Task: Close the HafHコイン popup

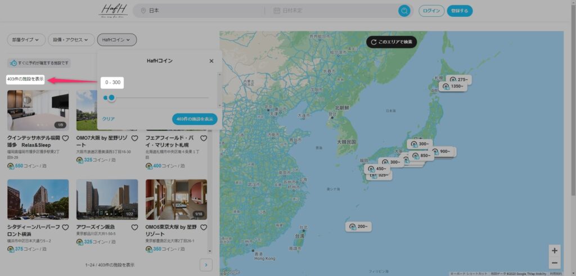Action: pyautogui.click(x=211, y=61)
